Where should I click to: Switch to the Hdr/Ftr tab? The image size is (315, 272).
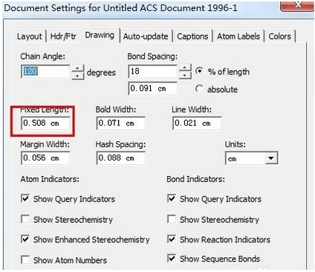coord(63,36)
